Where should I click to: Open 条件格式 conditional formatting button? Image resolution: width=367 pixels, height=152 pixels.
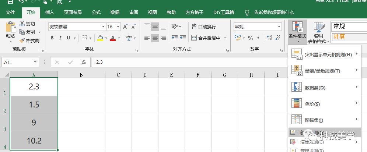(x=297, y=32)
